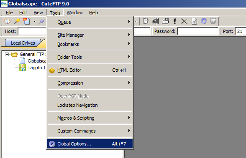Image resolution: width=246 pixels, height=158 pixels.
Task: Switch to the Local Drives tab
Action: point(23,43)
